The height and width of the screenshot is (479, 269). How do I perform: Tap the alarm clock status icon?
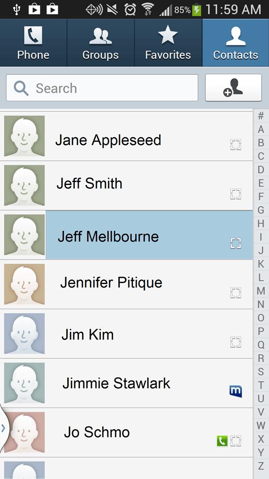pos(130,10)
